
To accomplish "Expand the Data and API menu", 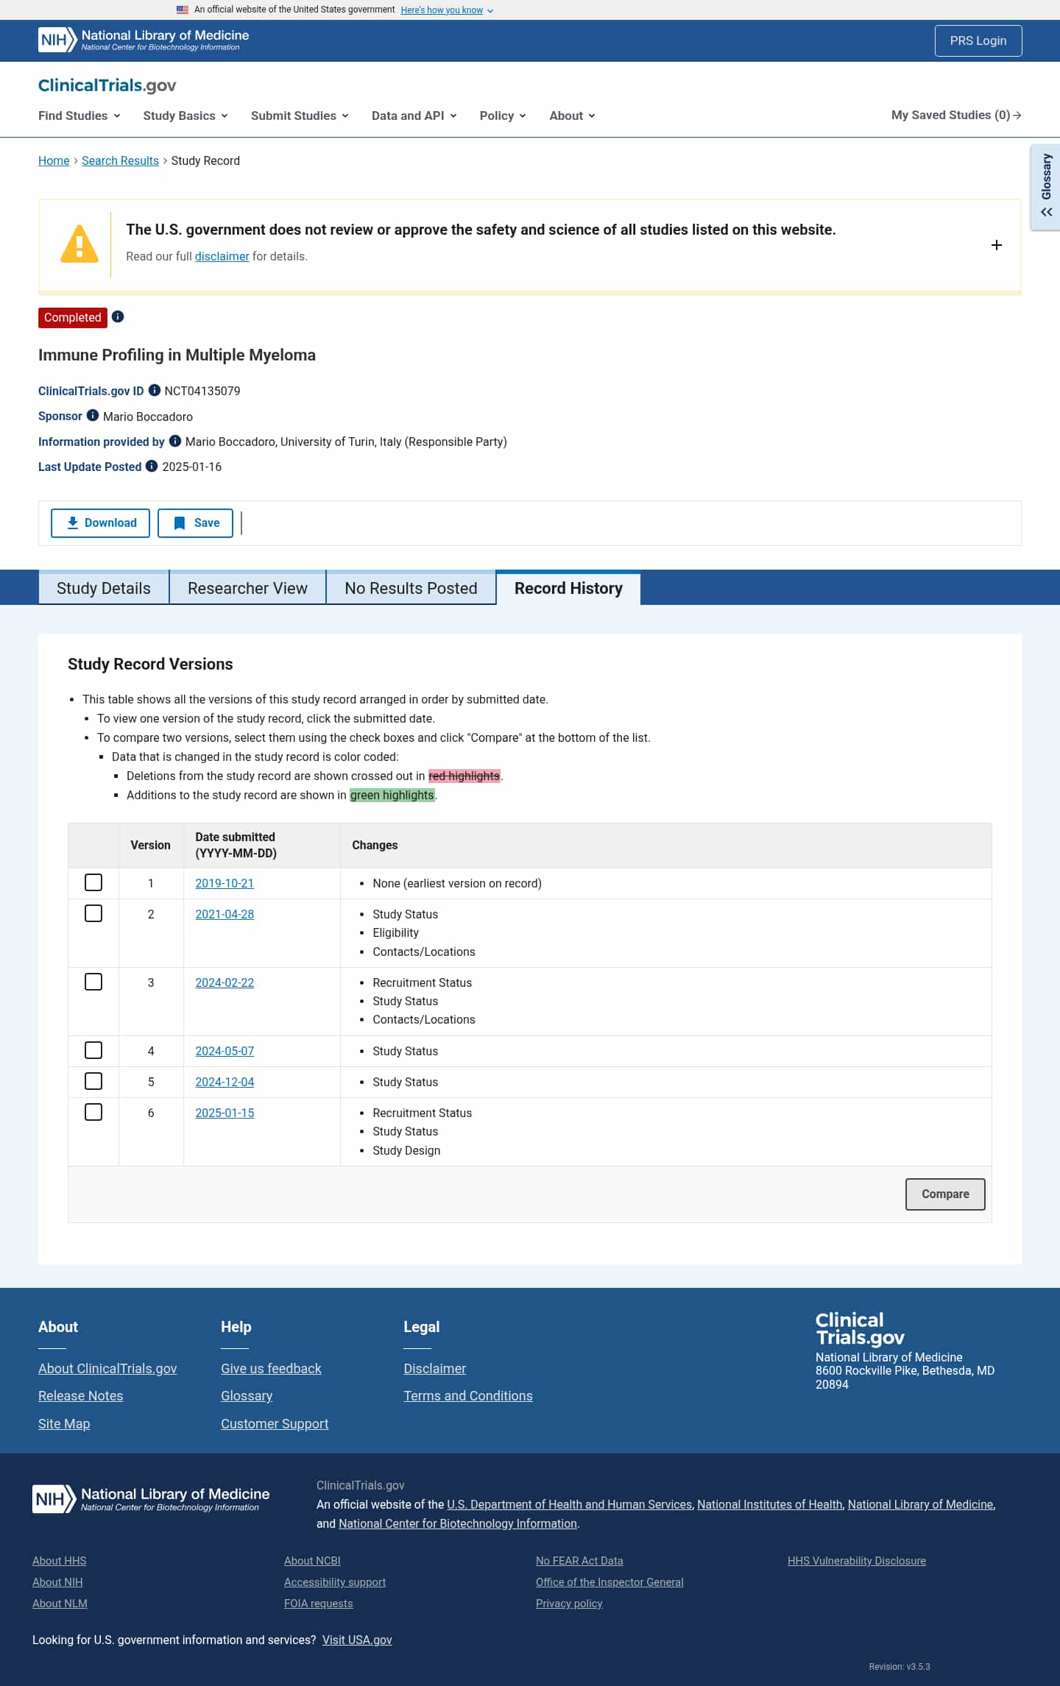I will (x=414, y=116).
